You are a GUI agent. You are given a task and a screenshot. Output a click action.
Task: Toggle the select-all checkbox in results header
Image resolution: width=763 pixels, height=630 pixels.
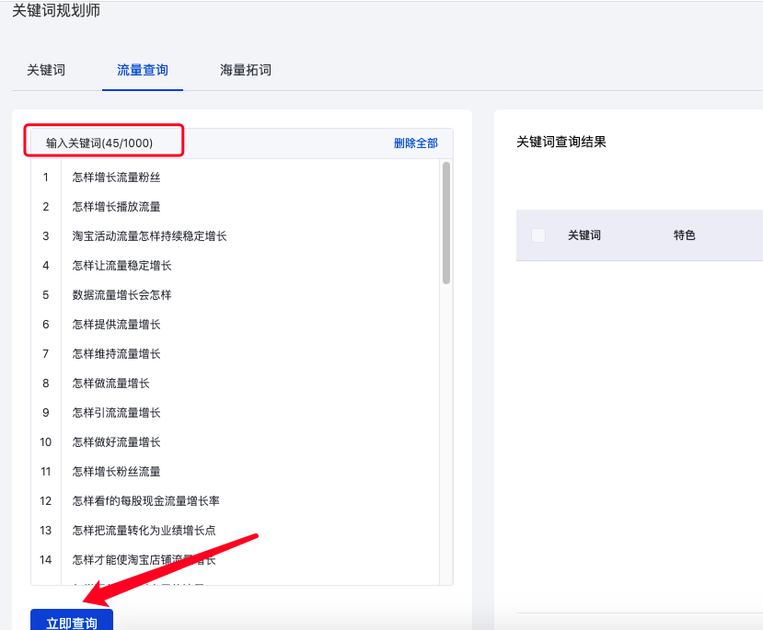coord(538,235)
